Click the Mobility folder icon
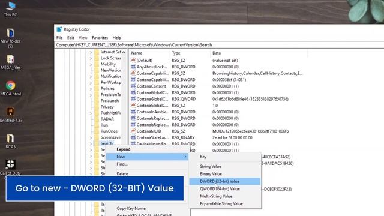 coord(97,64)
